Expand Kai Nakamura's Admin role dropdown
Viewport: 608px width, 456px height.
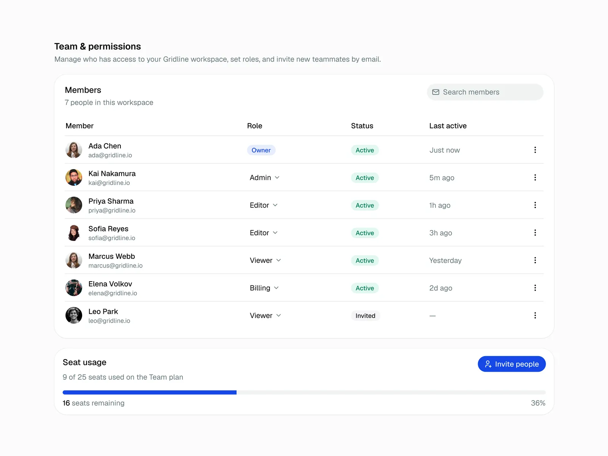click(x=265, y=177)
